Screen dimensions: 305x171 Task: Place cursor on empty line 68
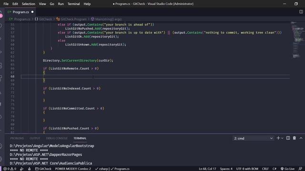point(155,76)
